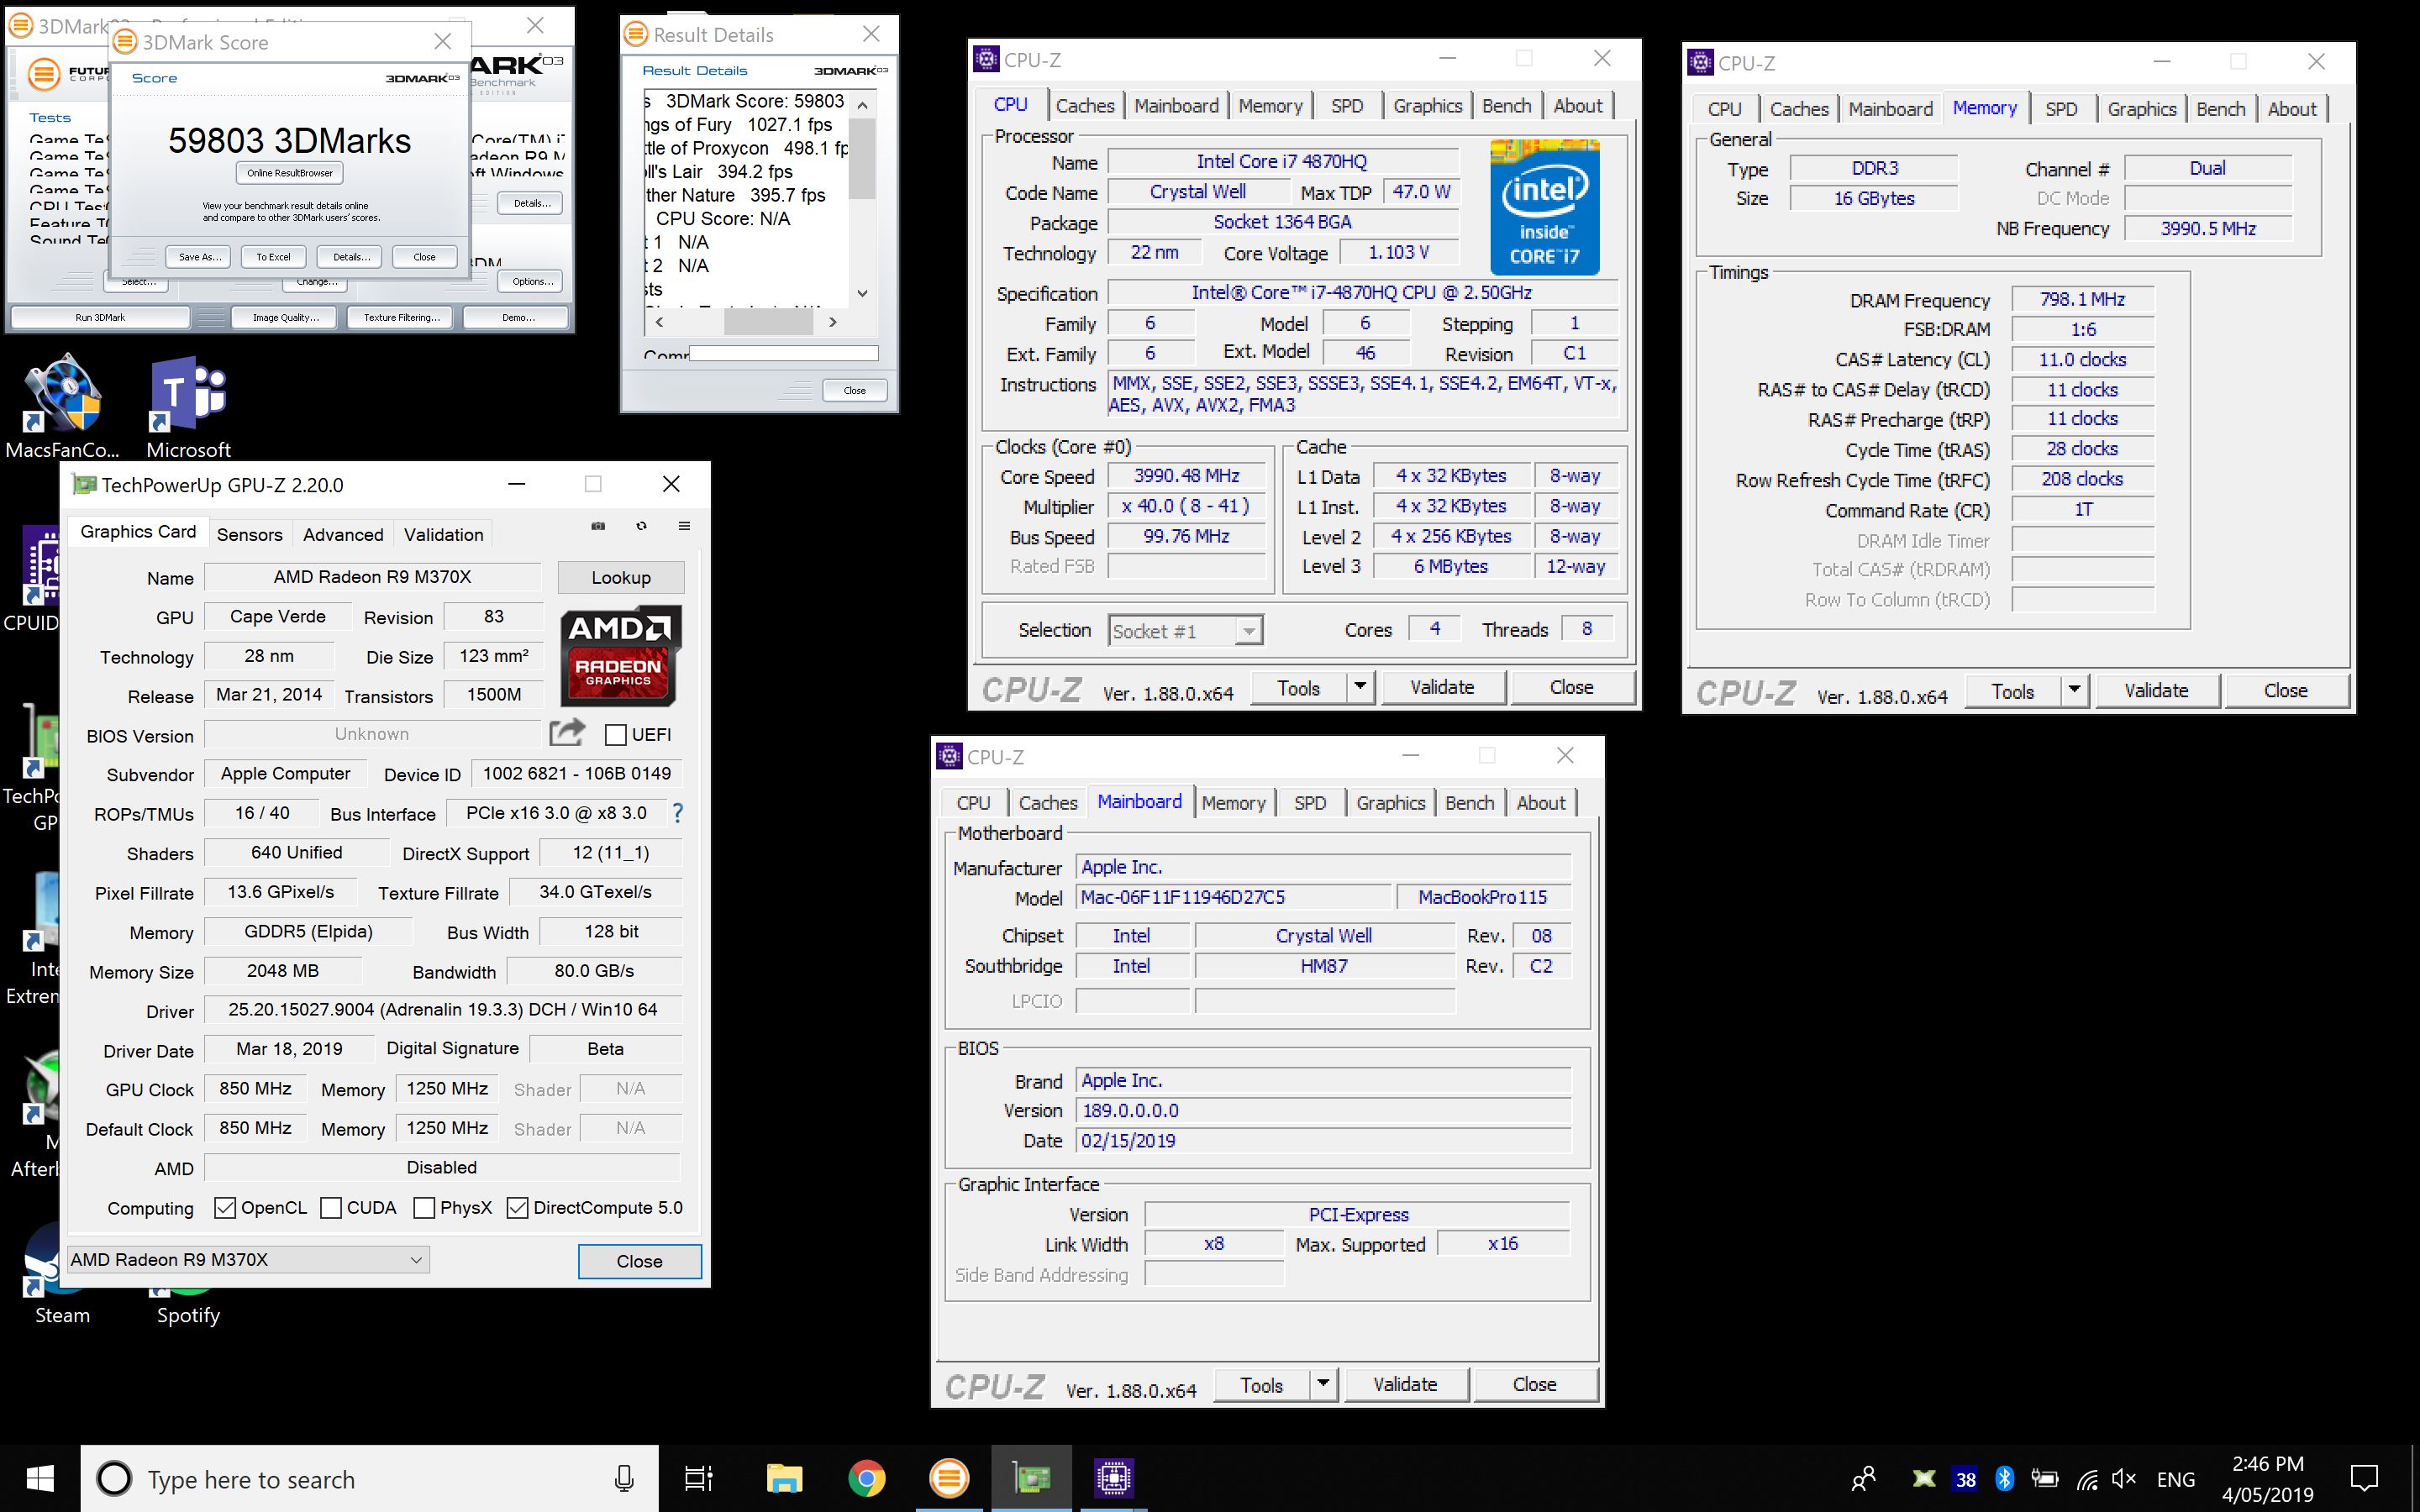
Task: Click Result Details horizontal scroll right arrow
Action: click(833, 322)
